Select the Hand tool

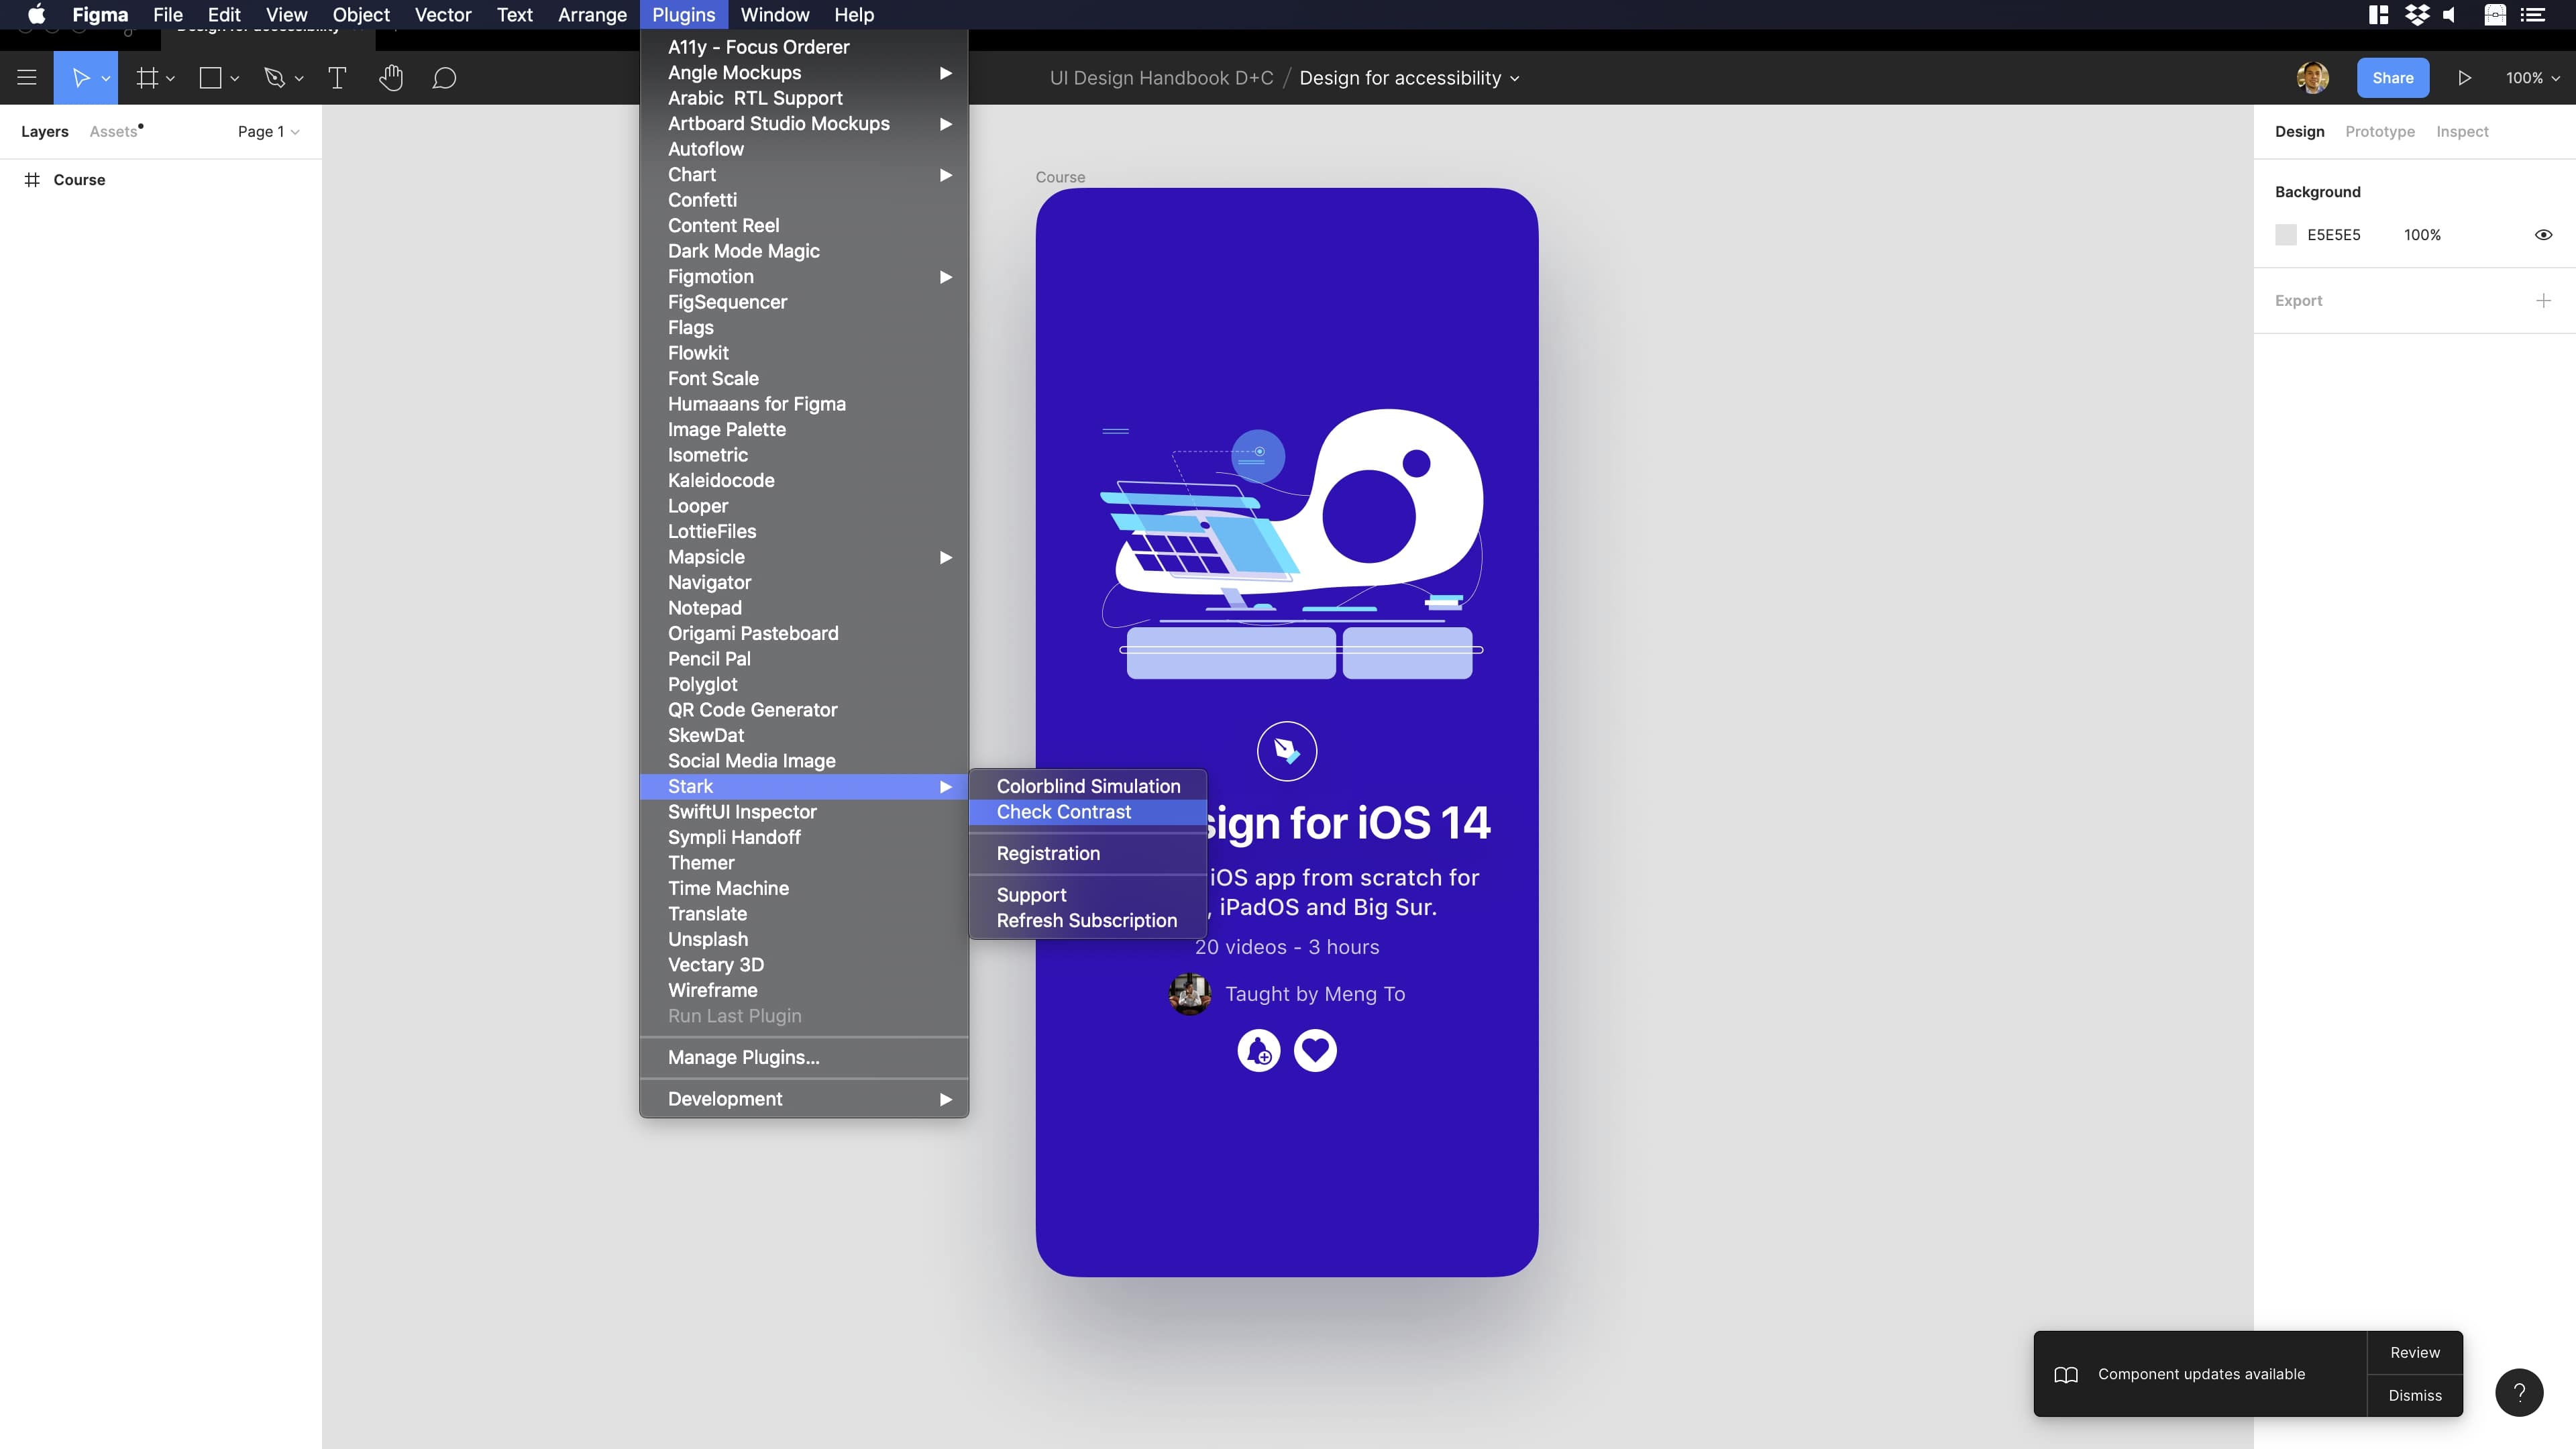(x=391, y=77)
